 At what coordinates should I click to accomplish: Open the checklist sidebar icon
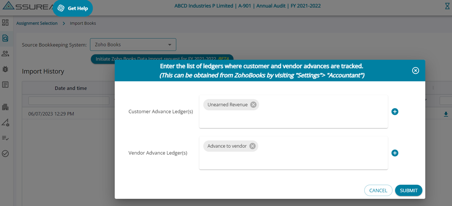[5, 138]
